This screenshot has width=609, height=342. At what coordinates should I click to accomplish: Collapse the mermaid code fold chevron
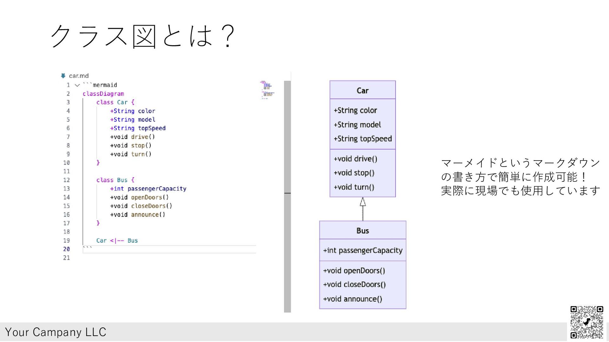[x=77, y=85]
